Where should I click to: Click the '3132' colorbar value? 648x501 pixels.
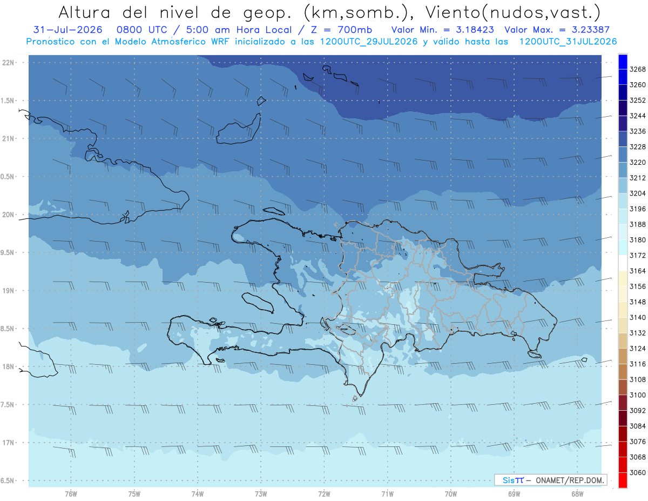(x=638, y=333)
